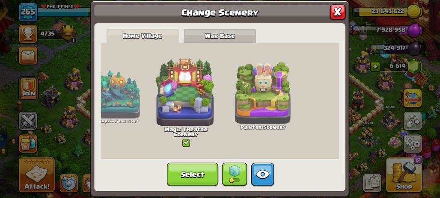Click the green checkmark under Magic Theatre
The image size is (440, 198).
coord(186,143)
